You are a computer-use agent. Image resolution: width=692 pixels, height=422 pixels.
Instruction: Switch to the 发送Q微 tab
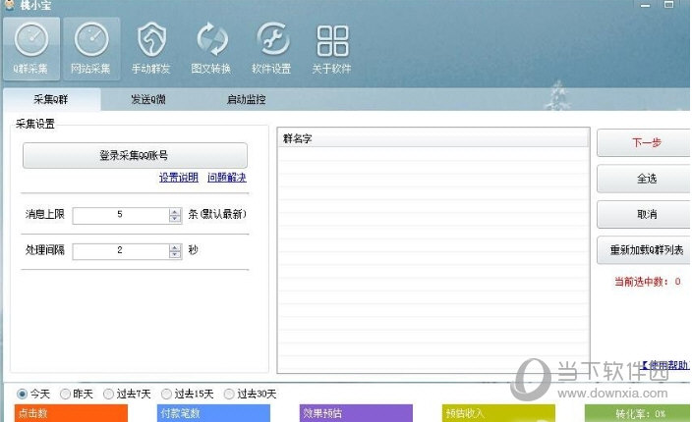click(148, 99)
